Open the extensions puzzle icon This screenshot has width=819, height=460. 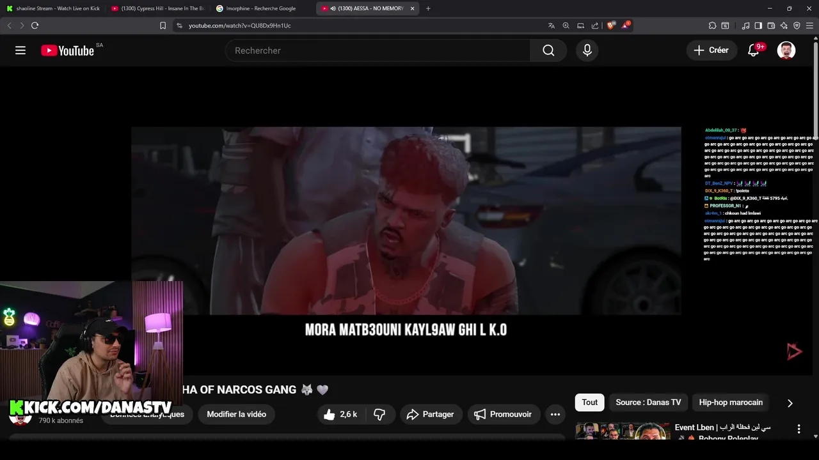[712, 26]
